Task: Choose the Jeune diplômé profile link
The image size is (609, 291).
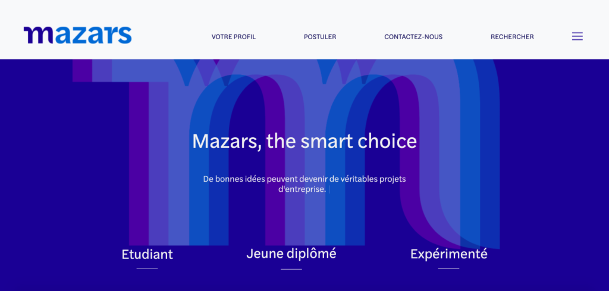Action: click(291, 254)
